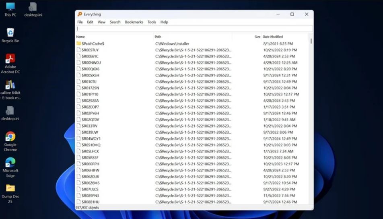Image resolution: width=383 pixels, height=219 pixels.
Task: Launch Adobe Acrobat DC from desktop
Action: 10,59
